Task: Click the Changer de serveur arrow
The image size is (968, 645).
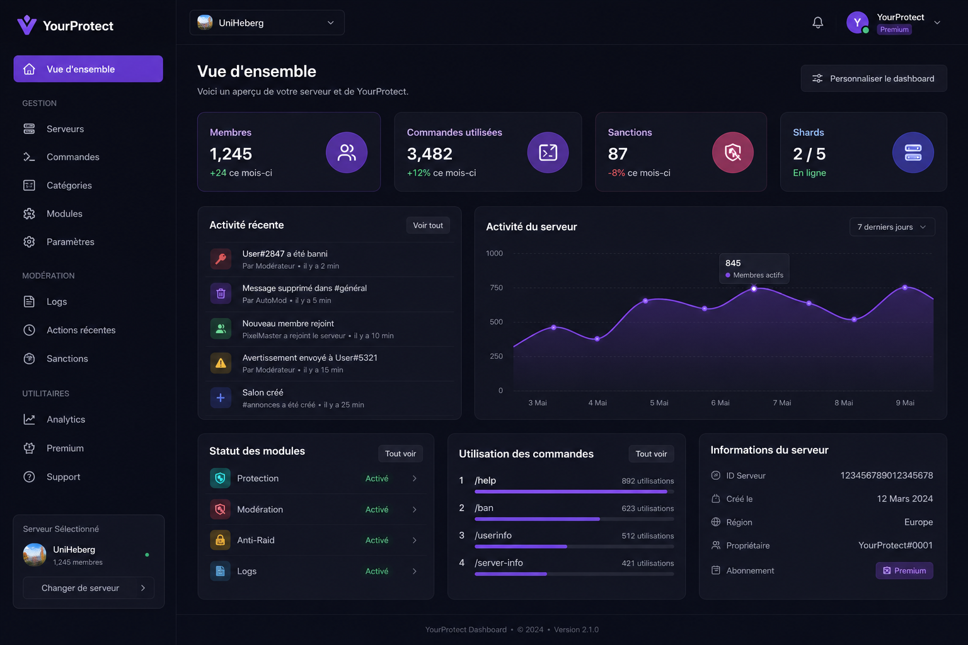Action: [143, 588]
